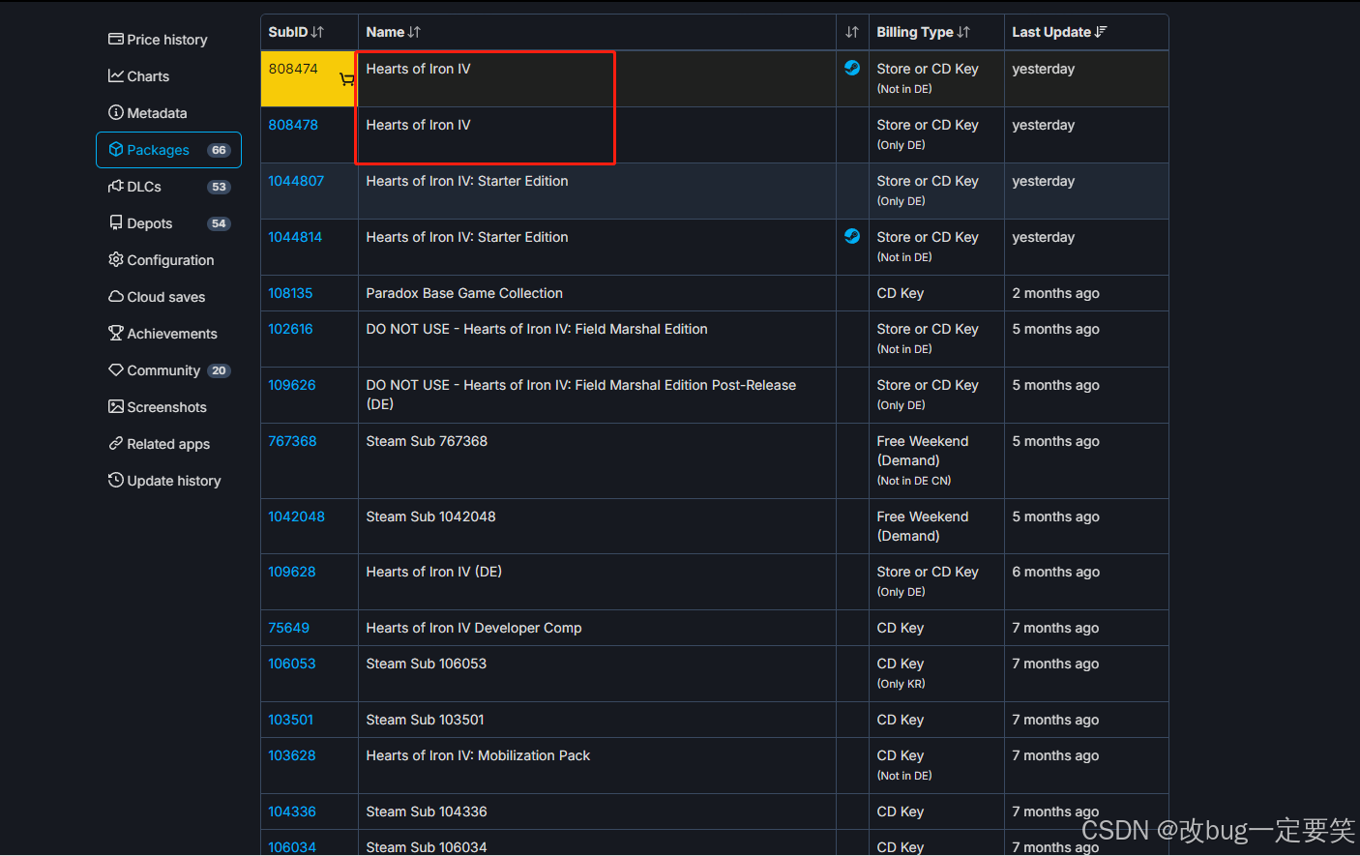1360x856 pixels.
Task: Open SubID 75649 link
Action: 288,628
